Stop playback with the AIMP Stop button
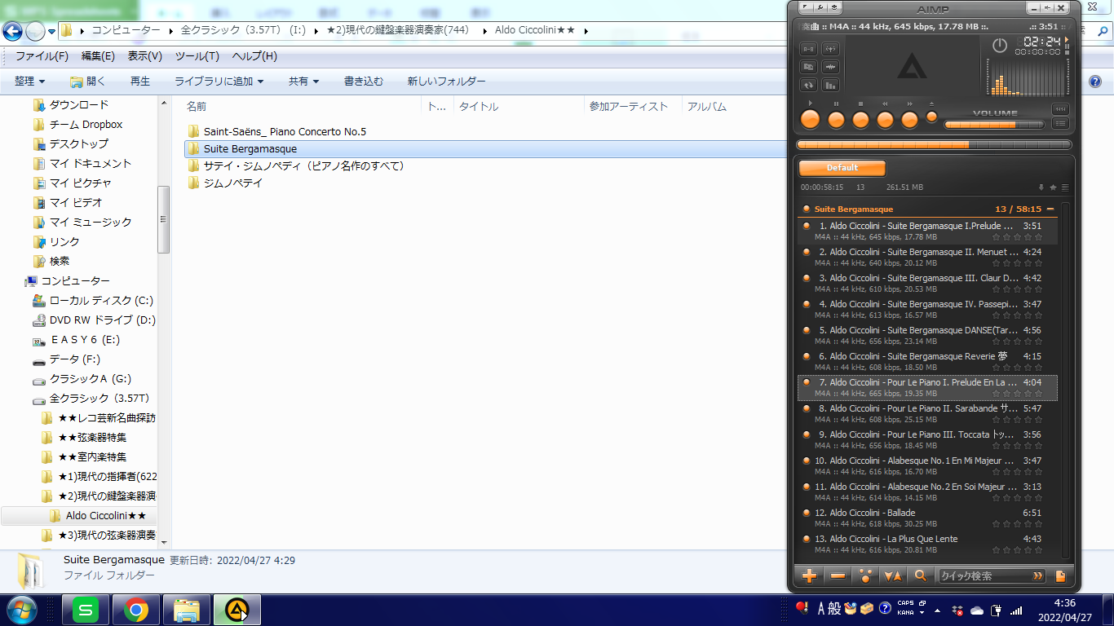Image resolution: width=1114 pixels, height=626 pixels. [860, 119]
